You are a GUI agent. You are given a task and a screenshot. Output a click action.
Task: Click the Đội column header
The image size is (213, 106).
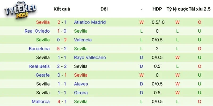click(104, 9)
